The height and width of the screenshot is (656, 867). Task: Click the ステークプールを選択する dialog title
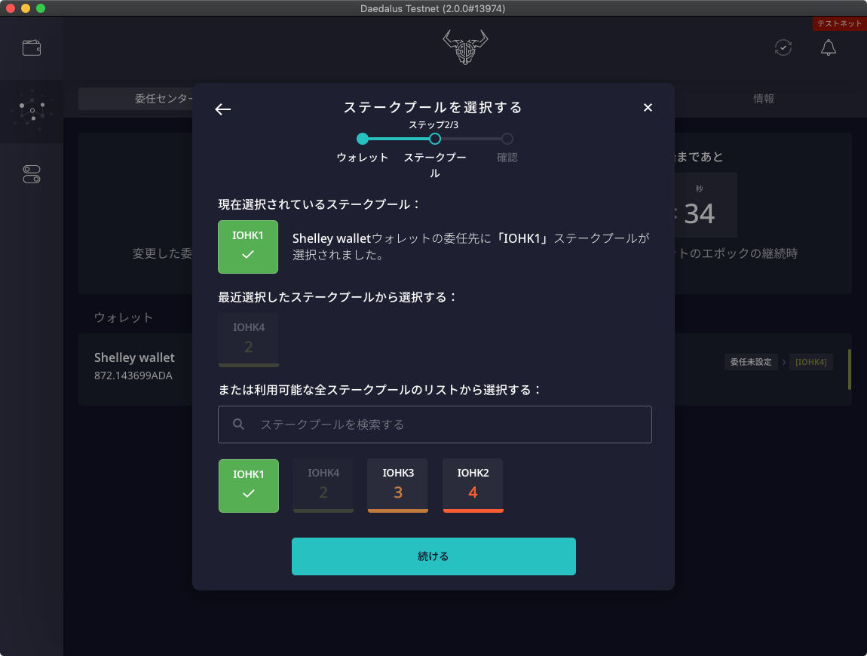click(433, 107)
